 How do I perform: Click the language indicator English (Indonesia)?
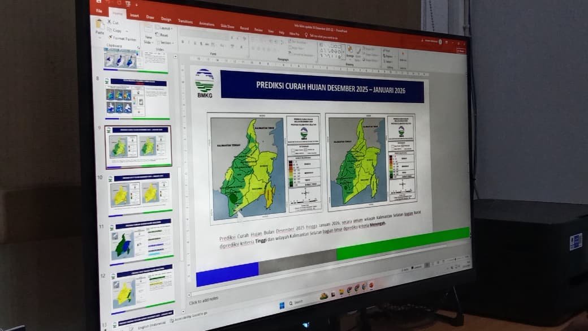point(152,325)
